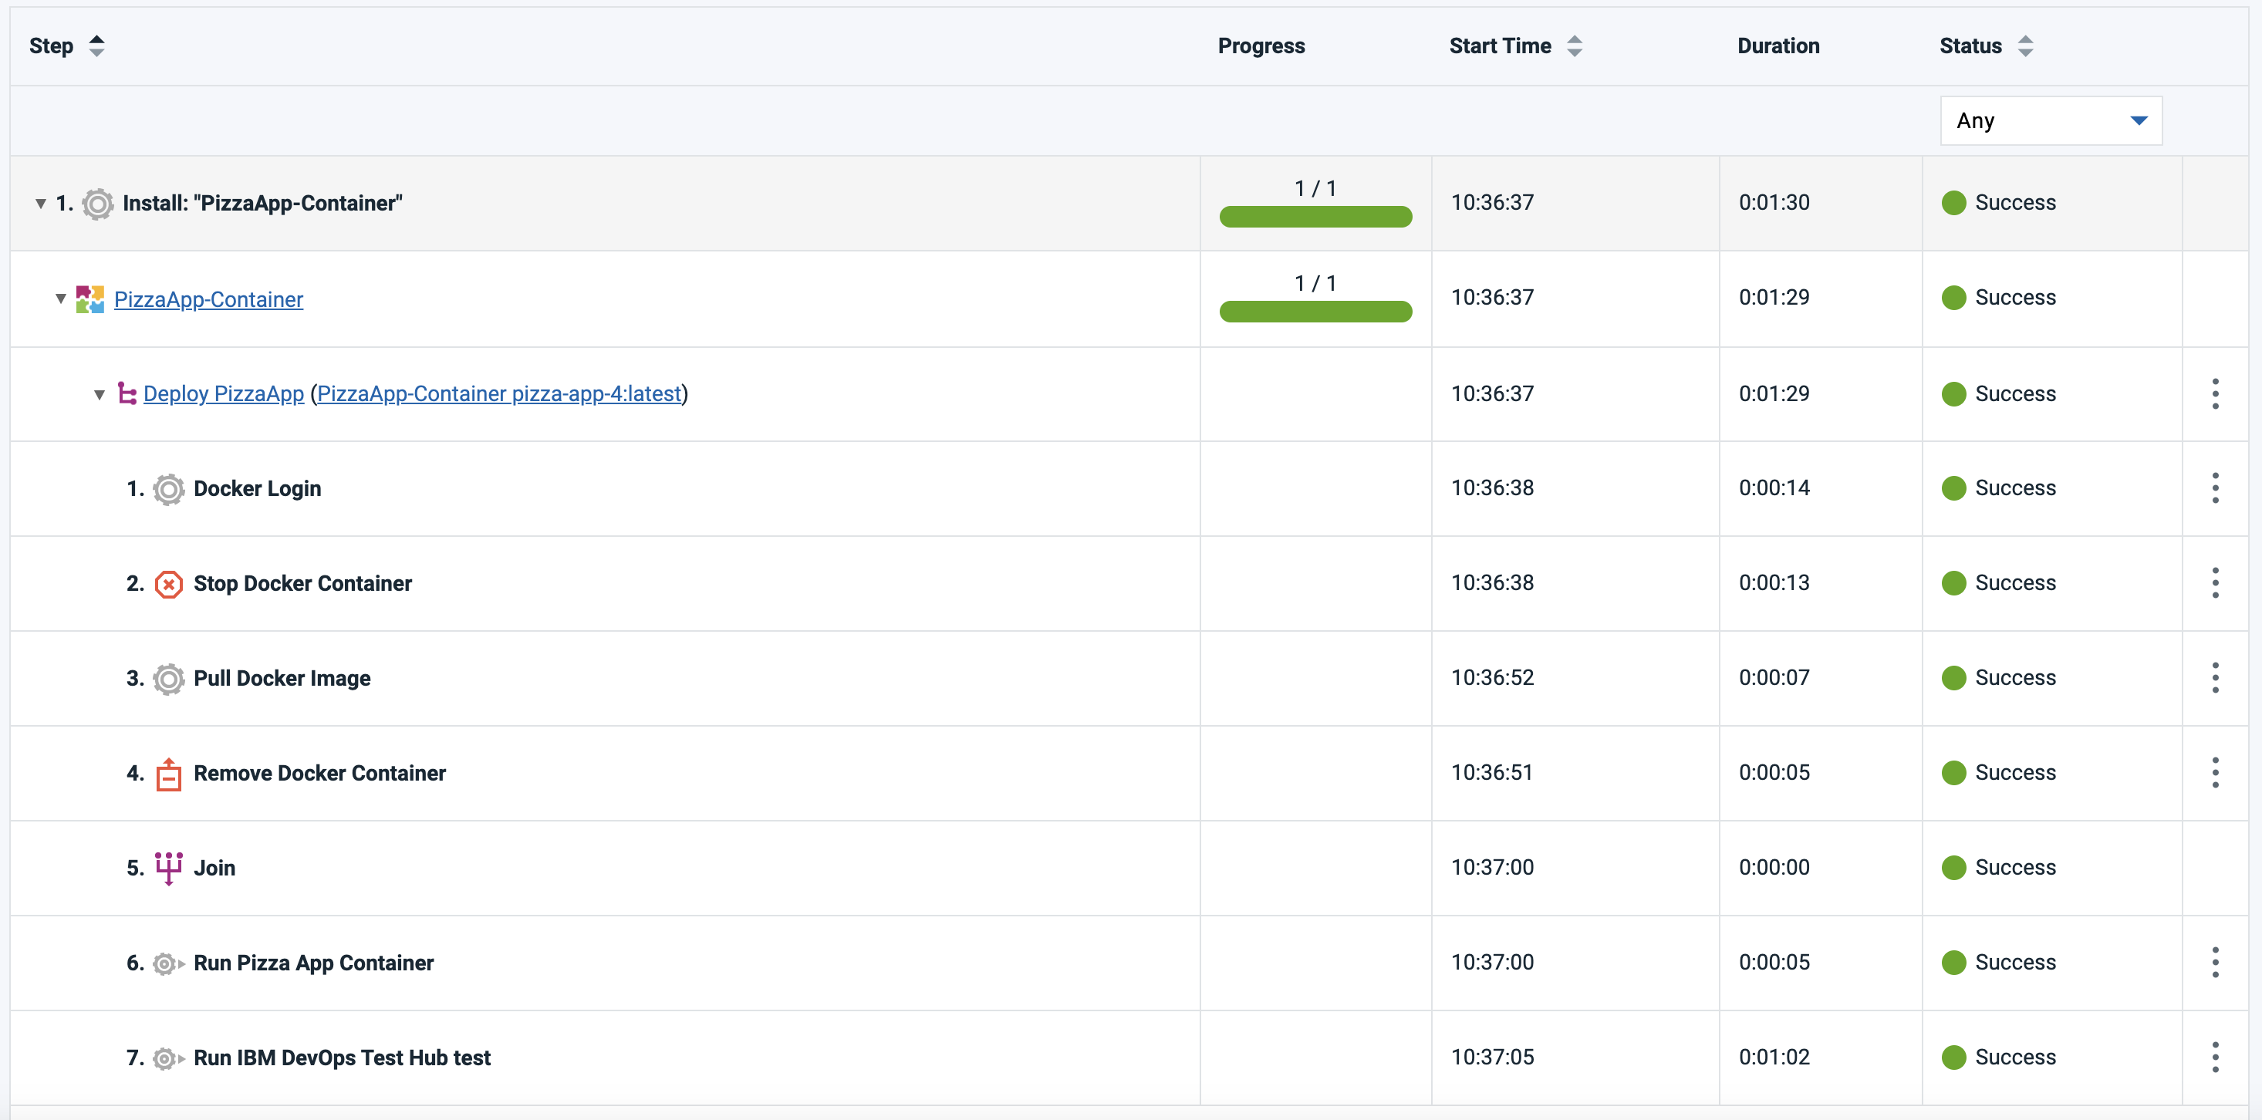
Task: Open the three-dot menu for Run Pizza App Container
Action: pyautogui.click(x=2215, y=962)
